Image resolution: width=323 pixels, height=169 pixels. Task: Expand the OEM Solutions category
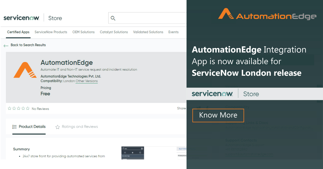[83, 32]
